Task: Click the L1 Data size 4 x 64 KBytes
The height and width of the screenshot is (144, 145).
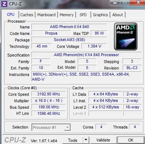Action: (x=106, y=94)
